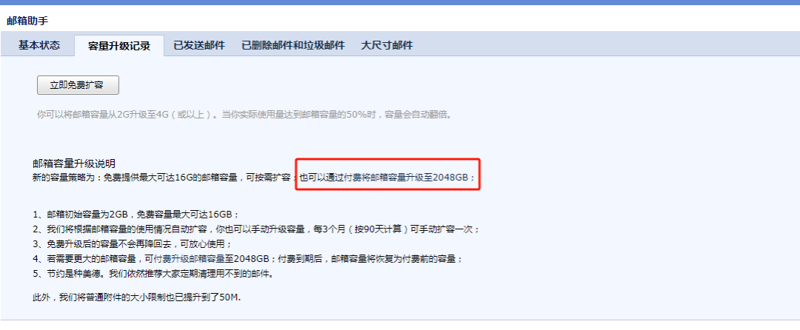Switch to the 基本状态 tab
This screenshot has width=800, height=330.
pos(39,45)
